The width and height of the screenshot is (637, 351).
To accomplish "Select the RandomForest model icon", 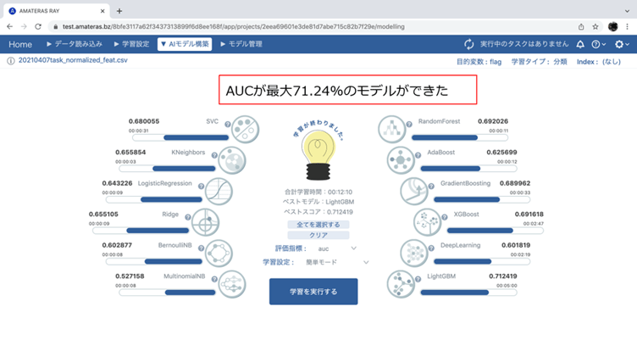I will (x=391, y=130).
